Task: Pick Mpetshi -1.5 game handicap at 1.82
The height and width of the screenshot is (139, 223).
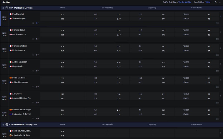Action: pyautogui.click(x=152, y=98)
